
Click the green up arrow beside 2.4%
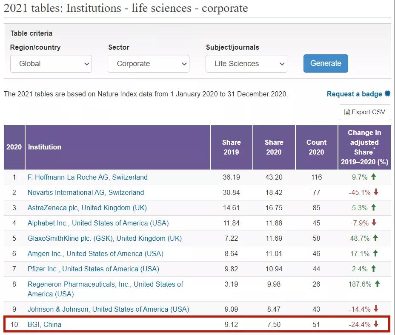[x=374, y=269]
